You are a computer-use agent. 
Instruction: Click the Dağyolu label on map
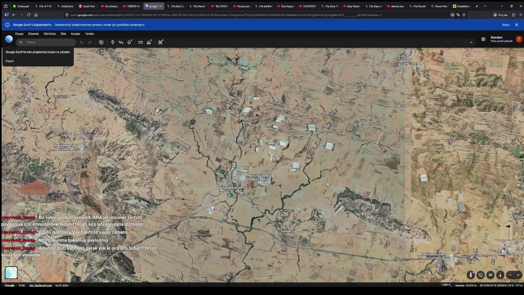pos(403,61)
